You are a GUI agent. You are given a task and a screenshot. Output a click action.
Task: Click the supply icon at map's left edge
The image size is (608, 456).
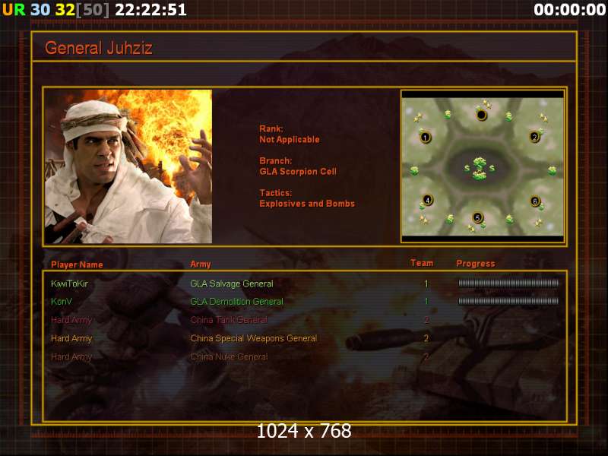pos(414,170)
